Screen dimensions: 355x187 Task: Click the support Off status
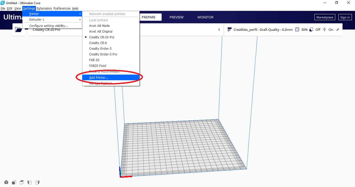(318, 30)
